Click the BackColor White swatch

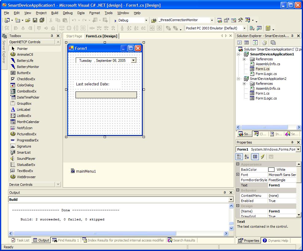coord(271,170)
